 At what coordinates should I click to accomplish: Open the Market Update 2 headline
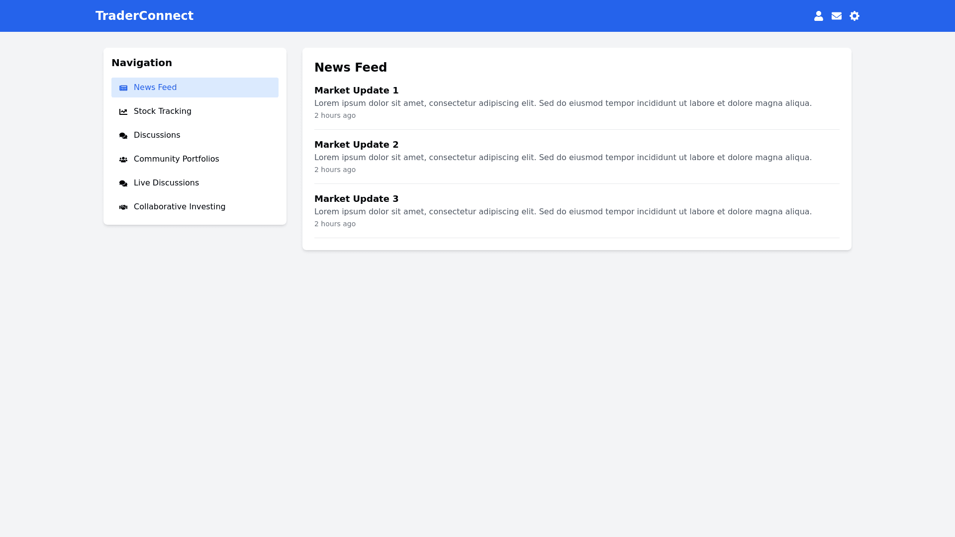click(356, 145)
